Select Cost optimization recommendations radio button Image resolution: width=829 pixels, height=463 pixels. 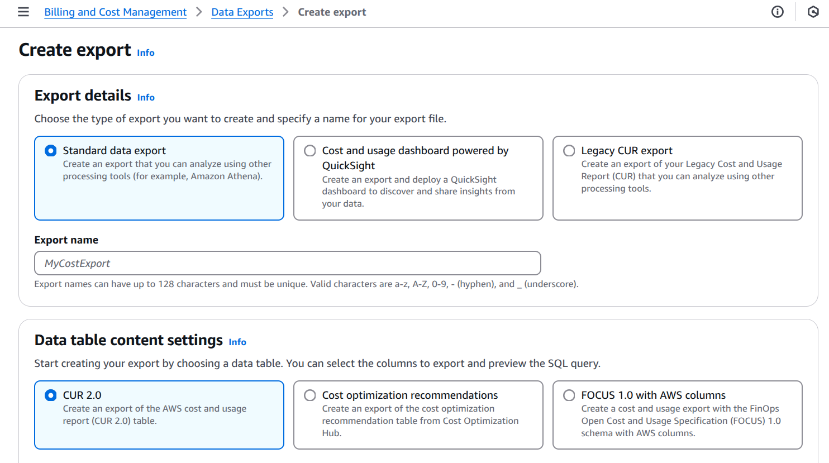click(x=309, y=395)
